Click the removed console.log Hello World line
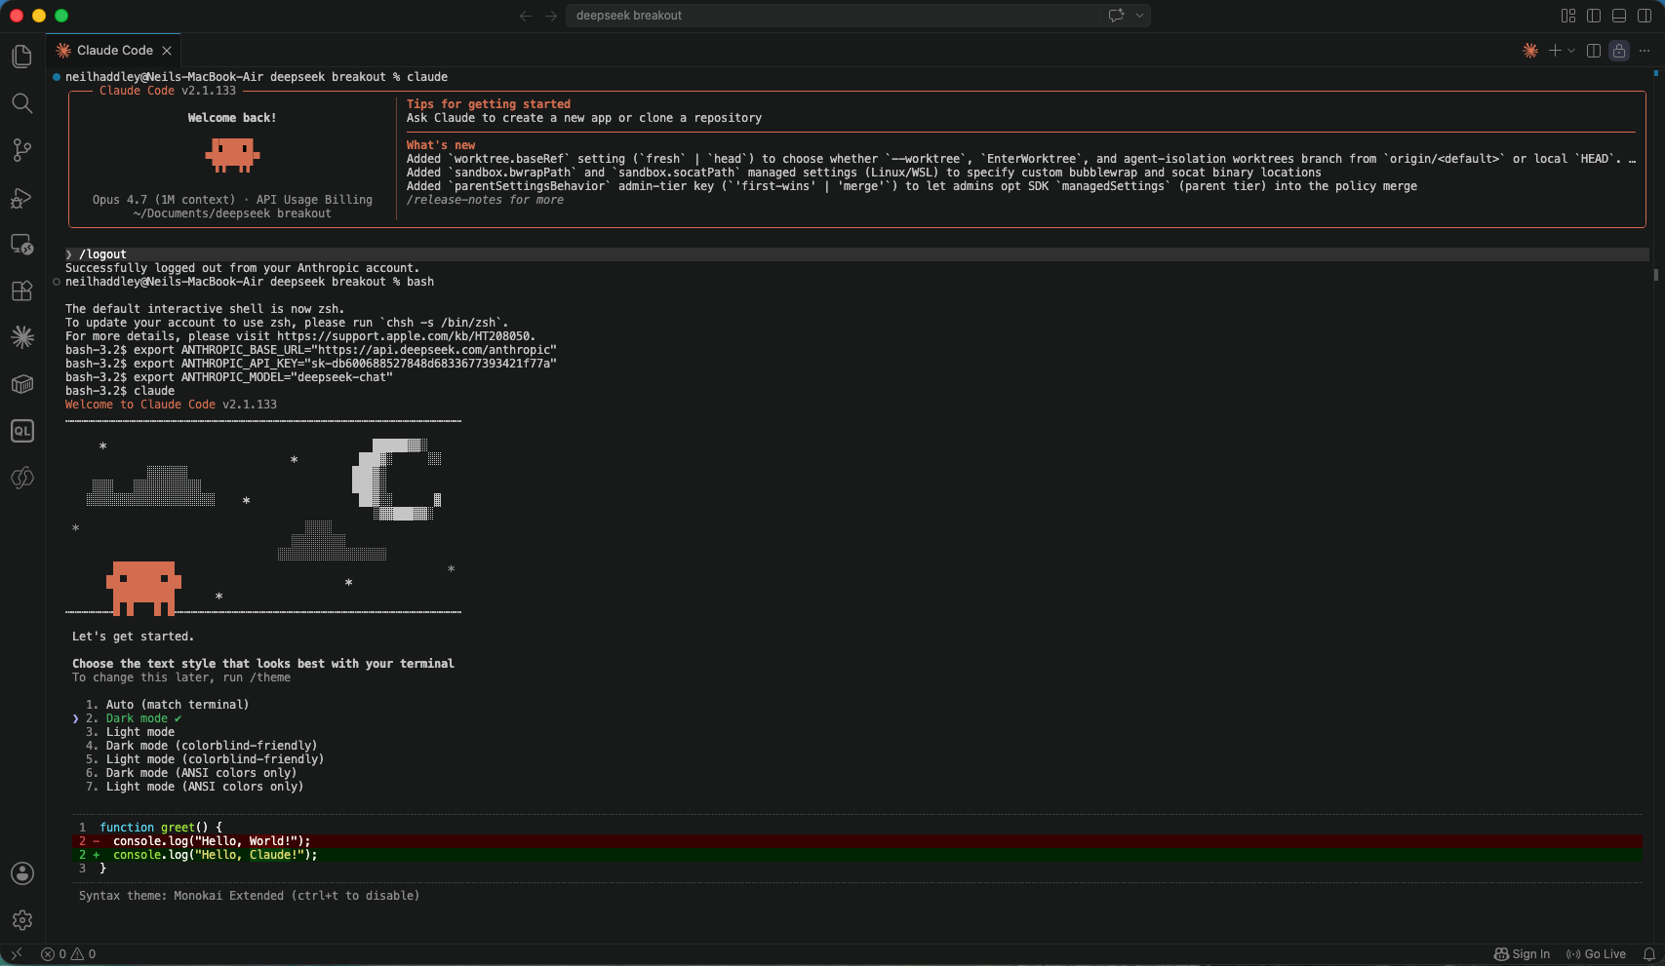The height and width of the screenshot is (966, 1665). [x=856, y=841]
